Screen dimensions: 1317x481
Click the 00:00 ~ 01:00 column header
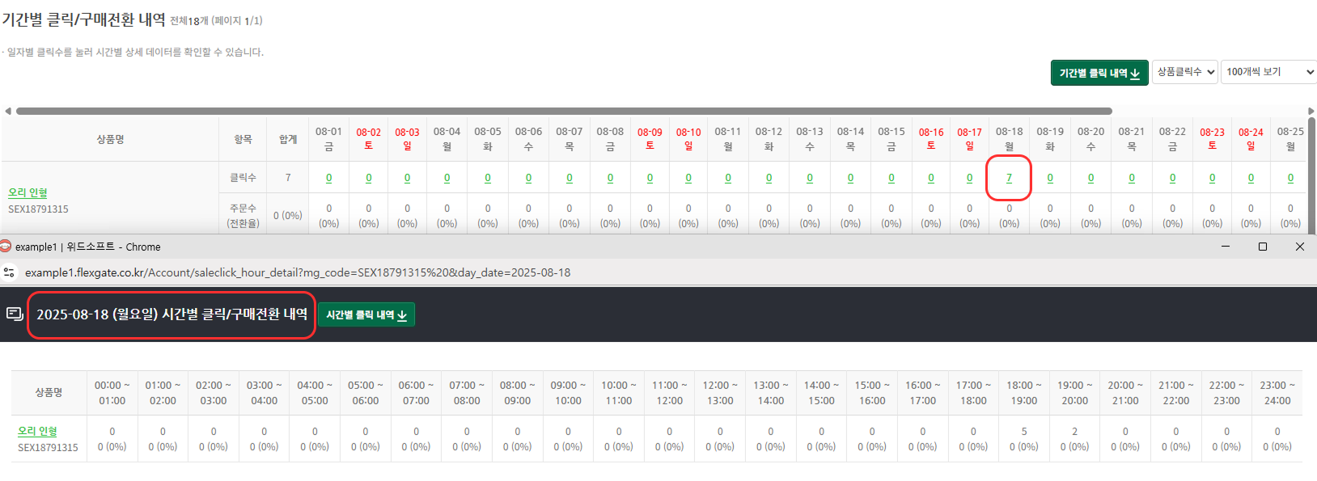pos(112,393)
